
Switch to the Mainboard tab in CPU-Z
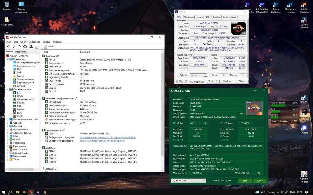(189, 17)
